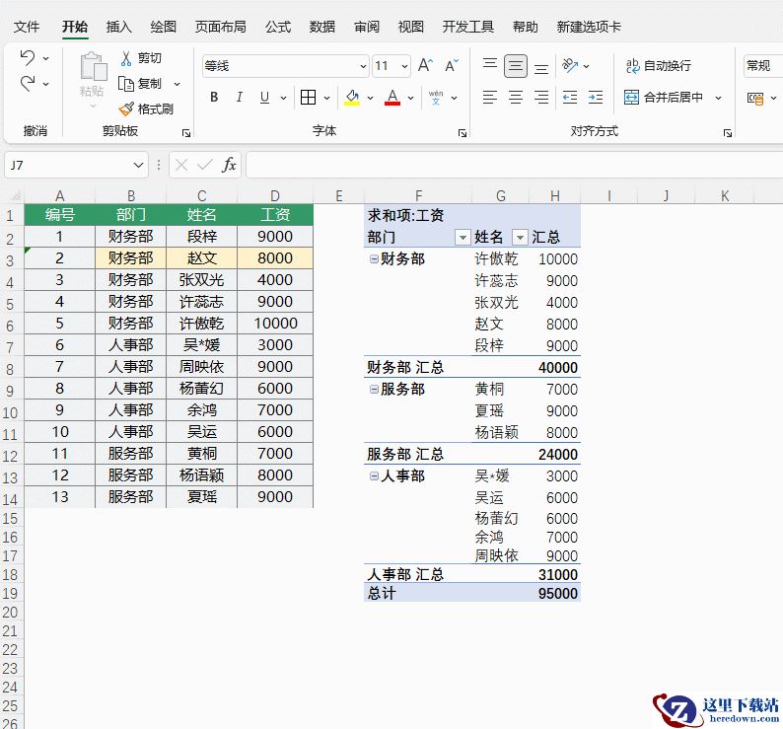Image resolution: width=783 pixels, height=729 pixels.
Task: Open alignment settings dialog launcher
Action: 728,133
